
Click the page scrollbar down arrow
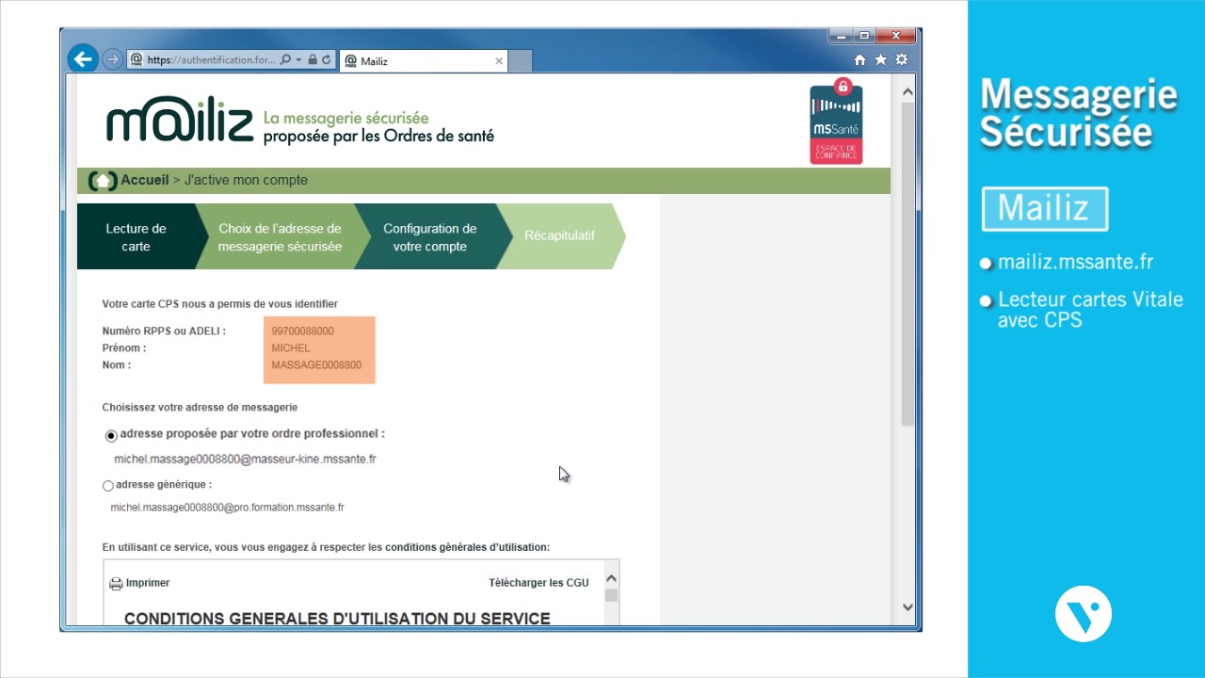pyautogui.click(x=908, y=607)
